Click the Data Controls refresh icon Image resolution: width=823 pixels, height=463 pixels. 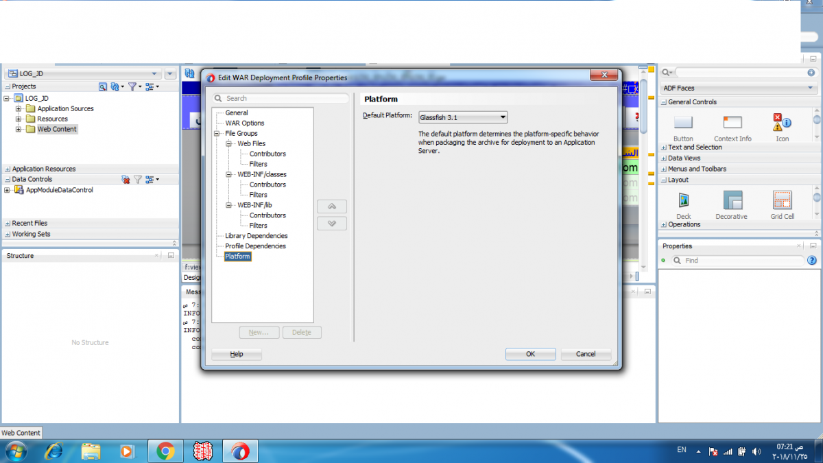coord(126,180)
